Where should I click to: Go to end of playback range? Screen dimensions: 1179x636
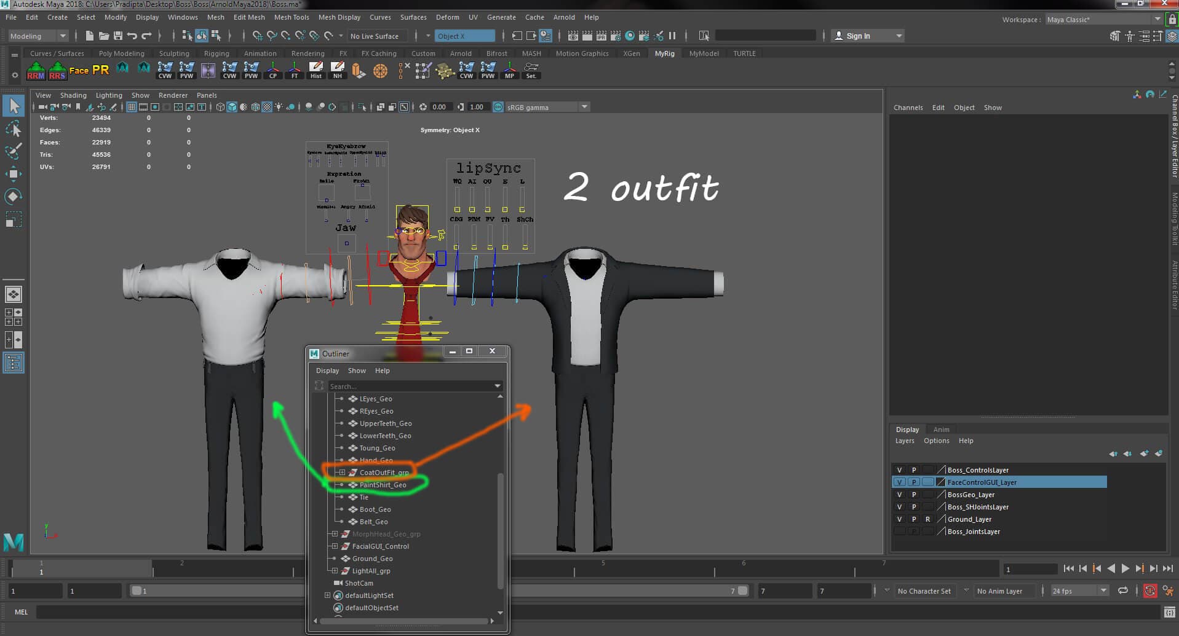(x=1168, y=569)
